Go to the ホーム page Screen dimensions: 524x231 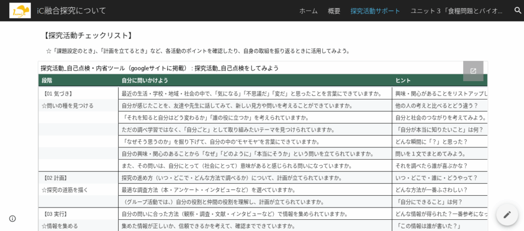tap(308, 11)
